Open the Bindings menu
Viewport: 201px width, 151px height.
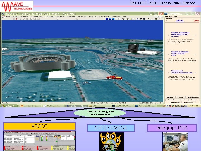coord(82,16)
